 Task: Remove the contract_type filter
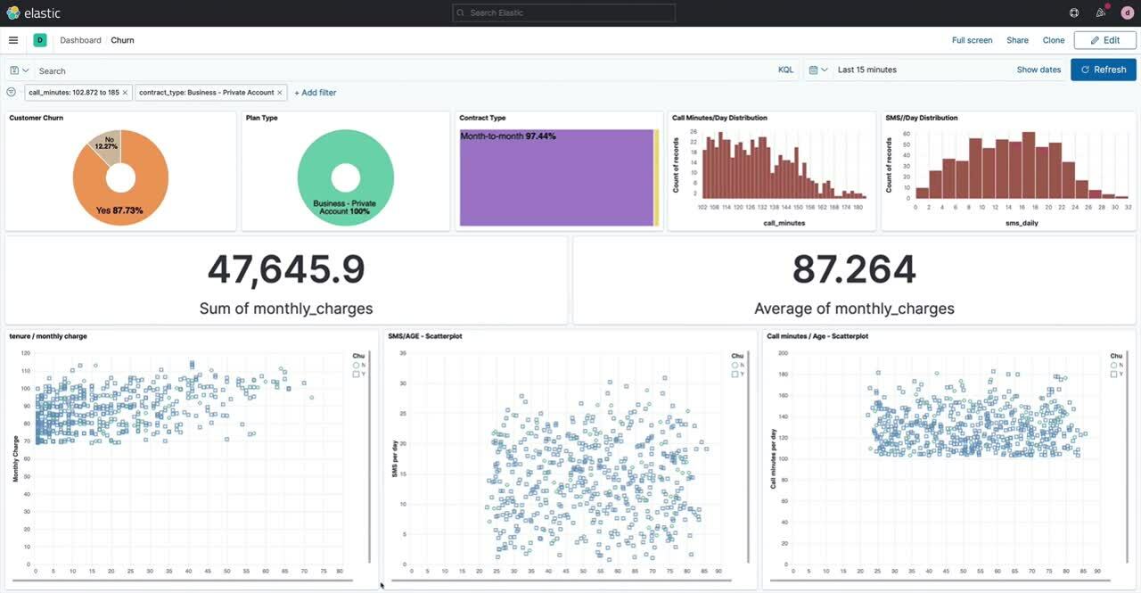(x=280, y=93)
